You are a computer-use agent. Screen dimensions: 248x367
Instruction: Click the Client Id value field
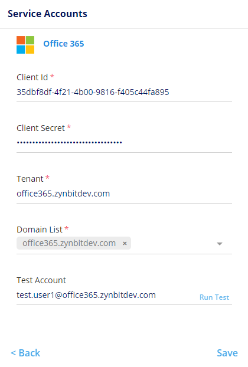[124, 92]
